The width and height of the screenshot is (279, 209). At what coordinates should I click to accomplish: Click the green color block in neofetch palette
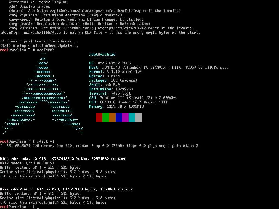(106, 118)
